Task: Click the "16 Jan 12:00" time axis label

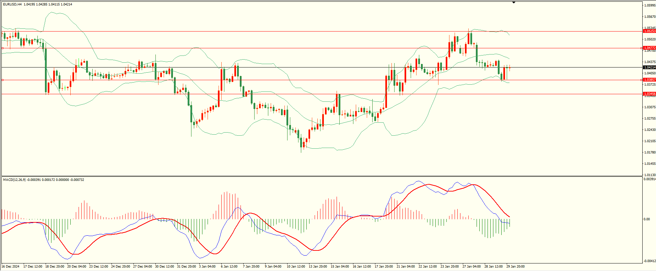Action: [x=362, y=267]
